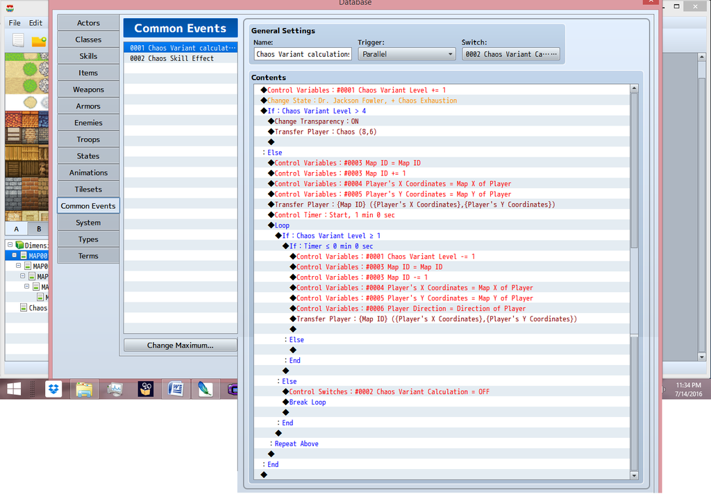The width and height of the screenshot is (711, 494).
Task: Click the New Project page icon in toolbar
Action: [18, 40]
